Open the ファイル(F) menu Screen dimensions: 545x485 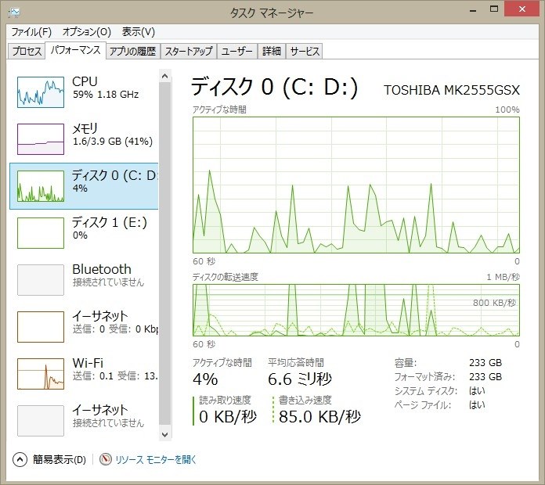pyautogui.click(x=31, y=32)
